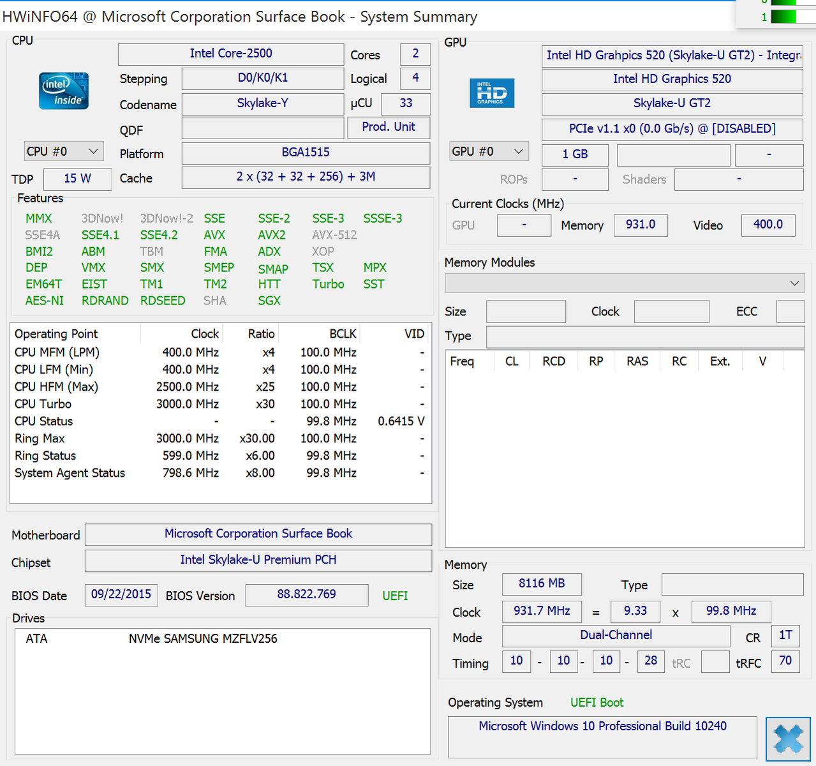
Task: Select the Ring Status row
Action: [x=220, y=456]
